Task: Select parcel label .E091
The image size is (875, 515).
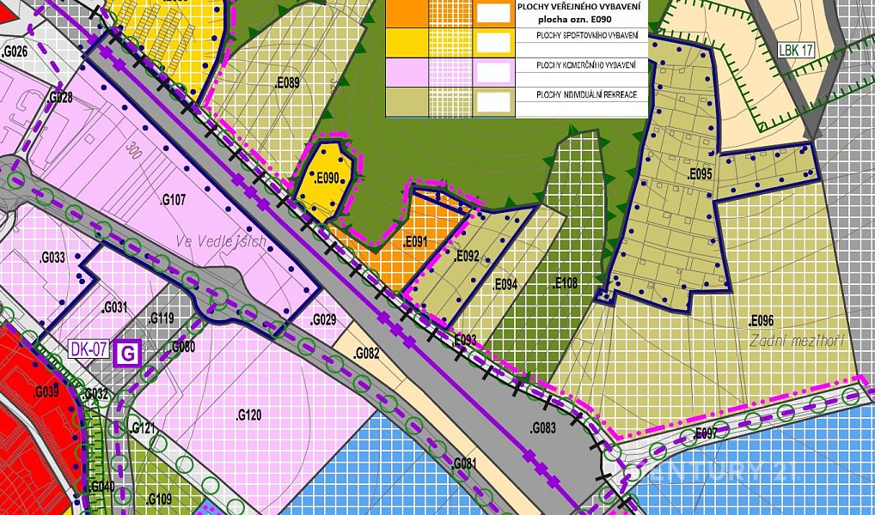Action: point(414,242)
